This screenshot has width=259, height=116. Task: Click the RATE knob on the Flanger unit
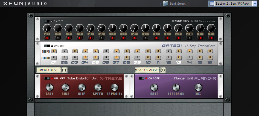click(x=154, y=88)
